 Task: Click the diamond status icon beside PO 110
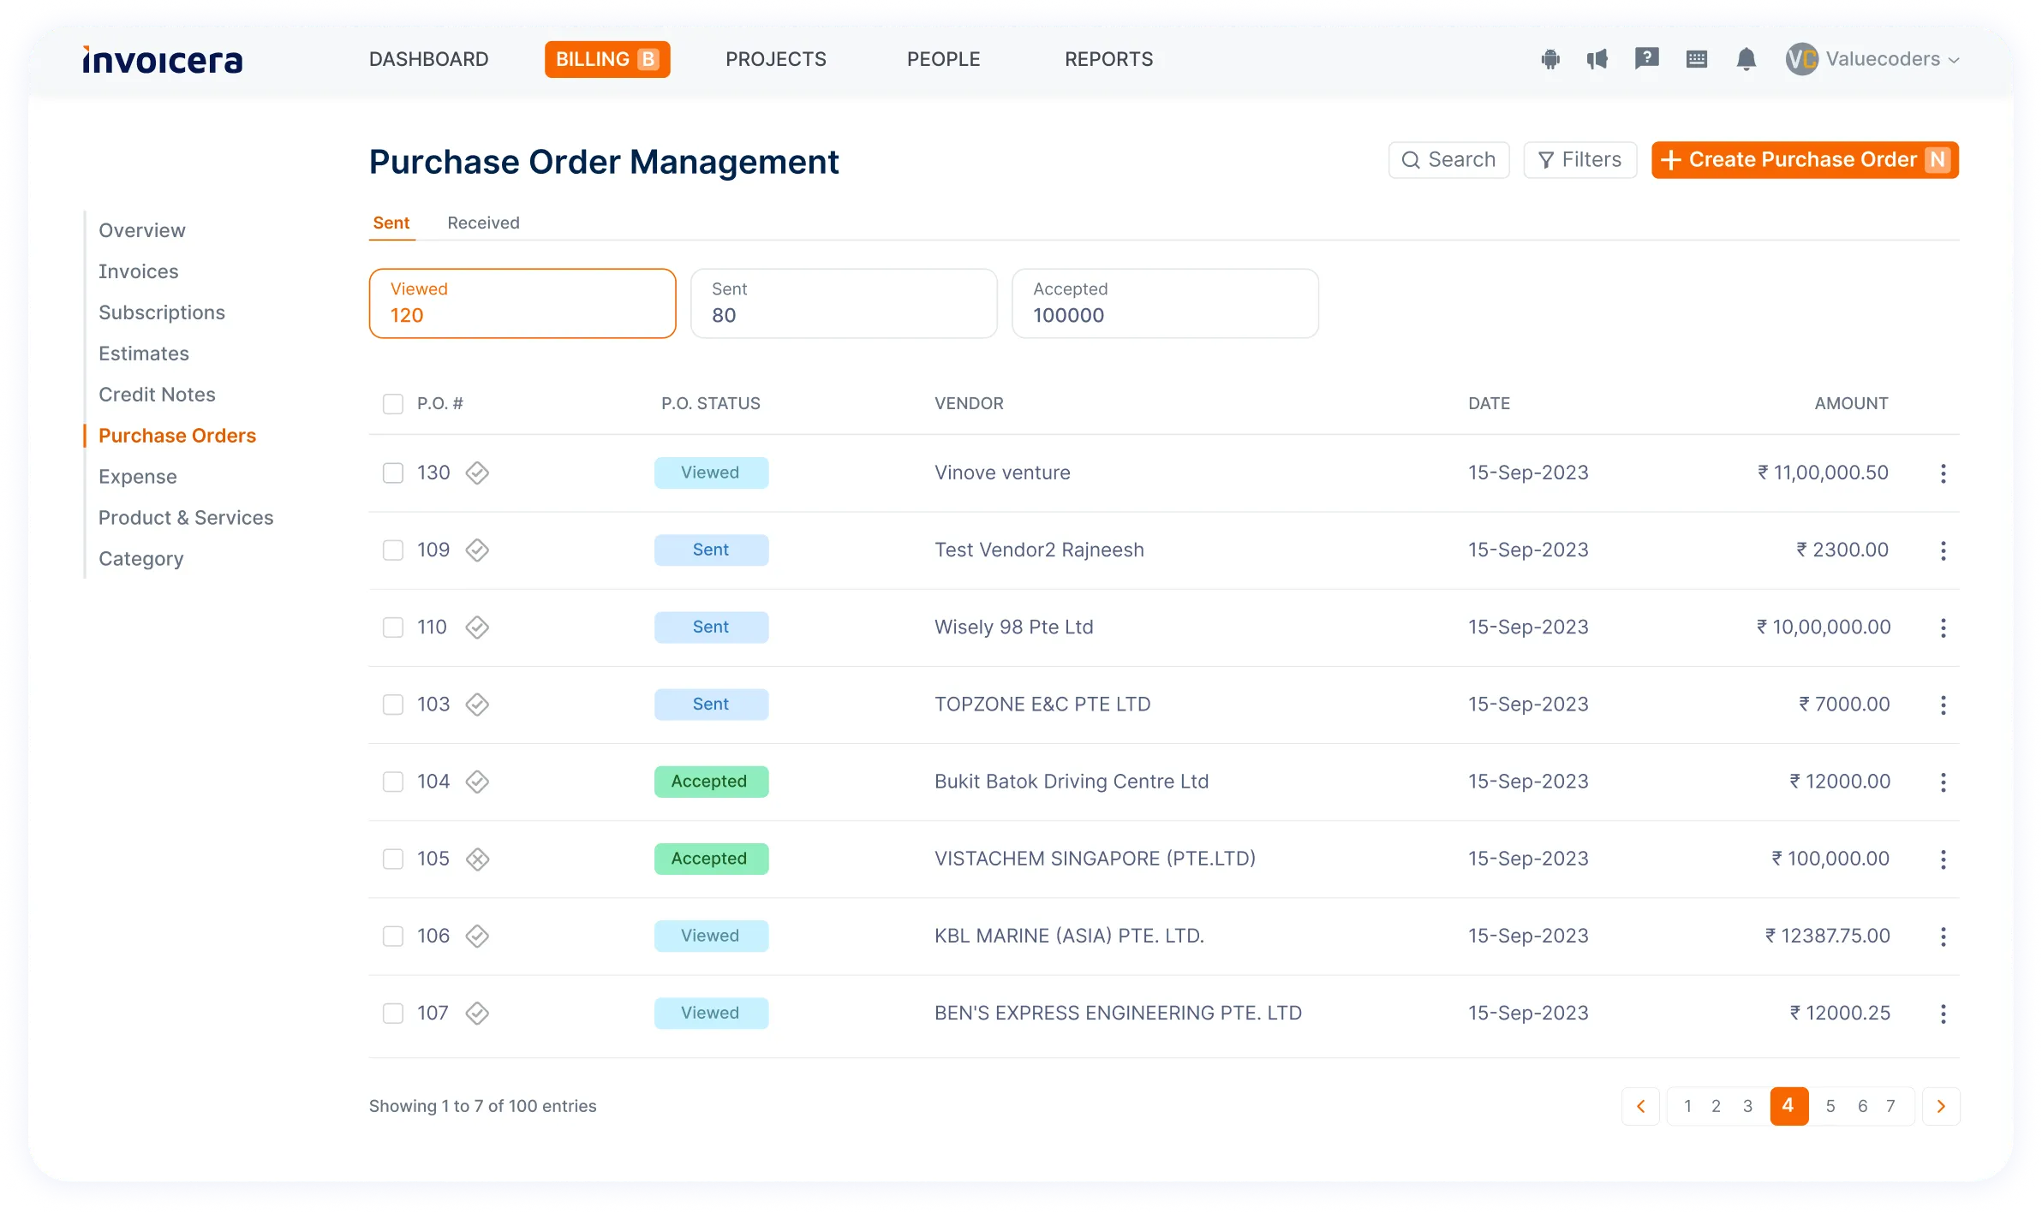tap(477, 627)
